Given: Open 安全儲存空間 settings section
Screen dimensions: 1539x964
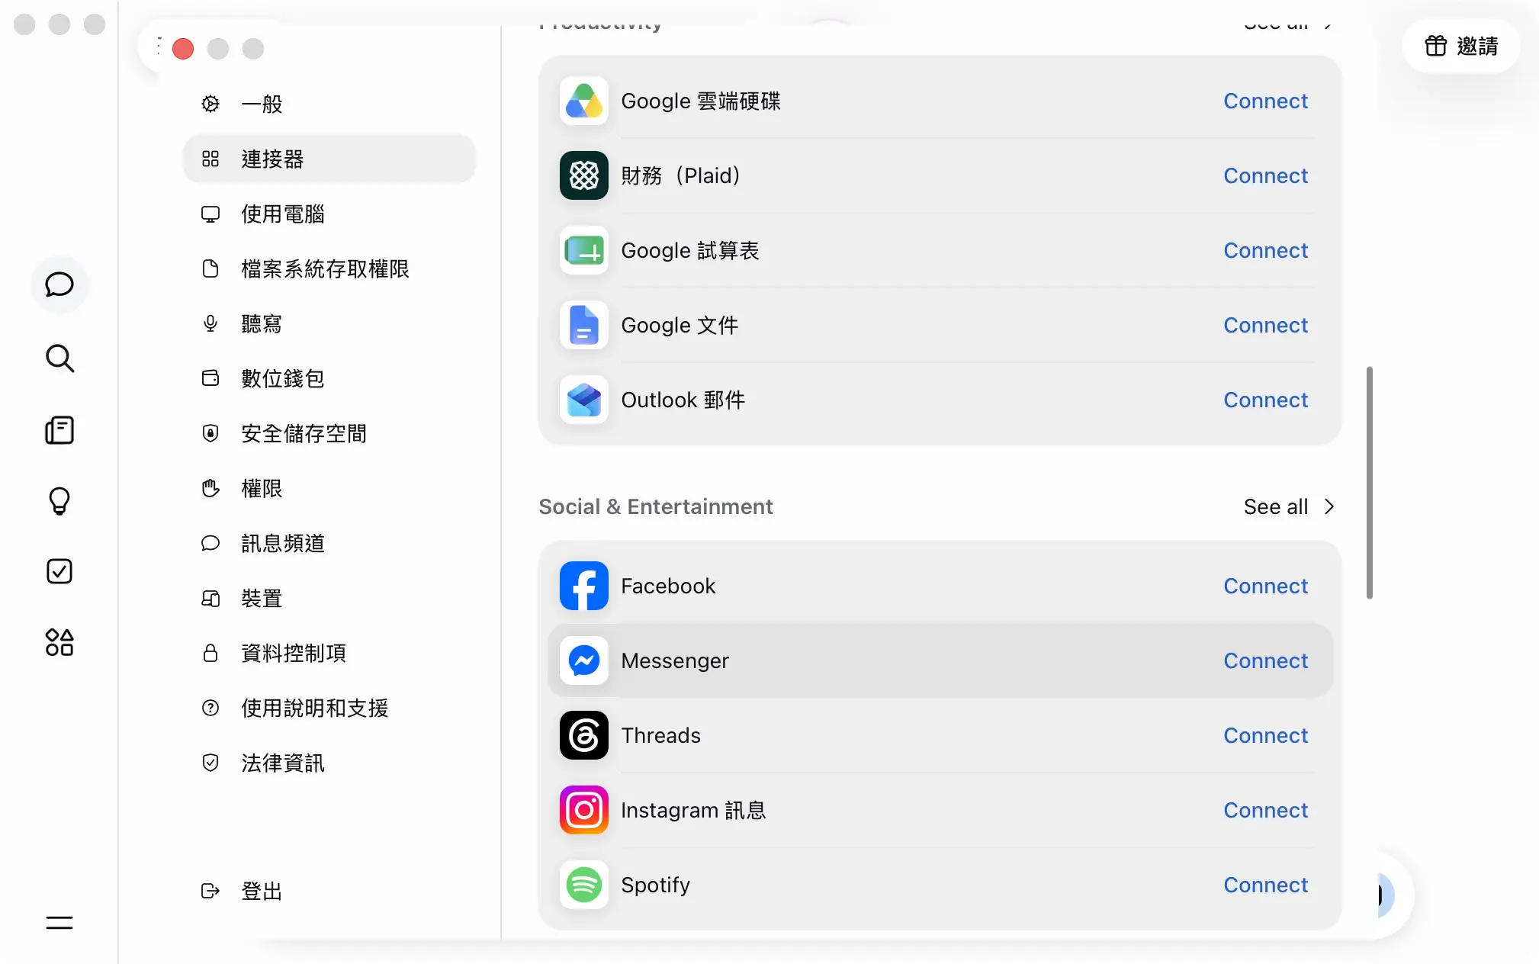Looking at the screenshot, I should 329,433.
